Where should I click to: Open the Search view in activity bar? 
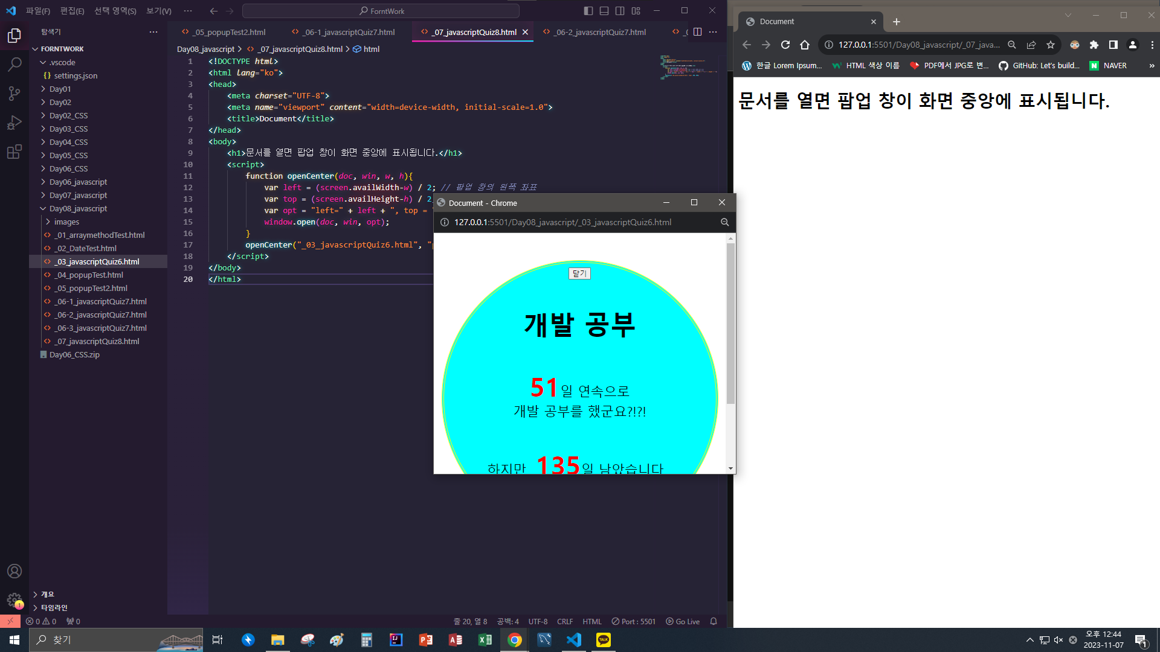coord(14,64)
